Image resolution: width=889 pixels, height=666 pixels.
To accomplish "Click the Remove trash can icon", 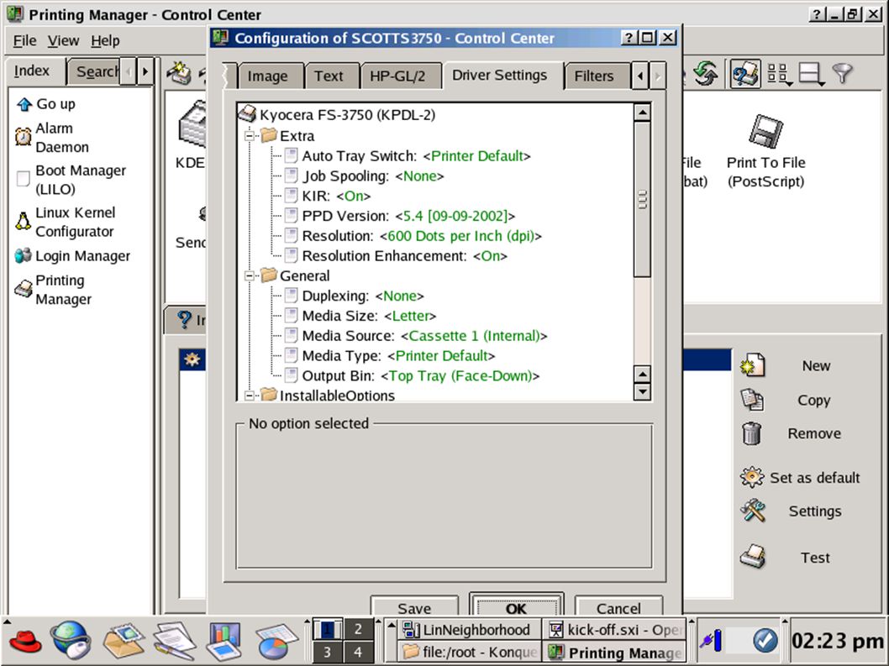I will (x=752, y=433).
